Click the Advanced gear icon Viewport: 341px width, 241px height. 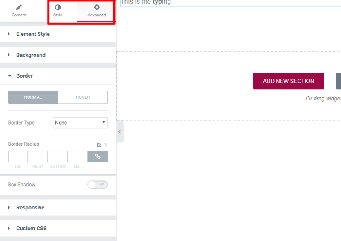point(97,7)
